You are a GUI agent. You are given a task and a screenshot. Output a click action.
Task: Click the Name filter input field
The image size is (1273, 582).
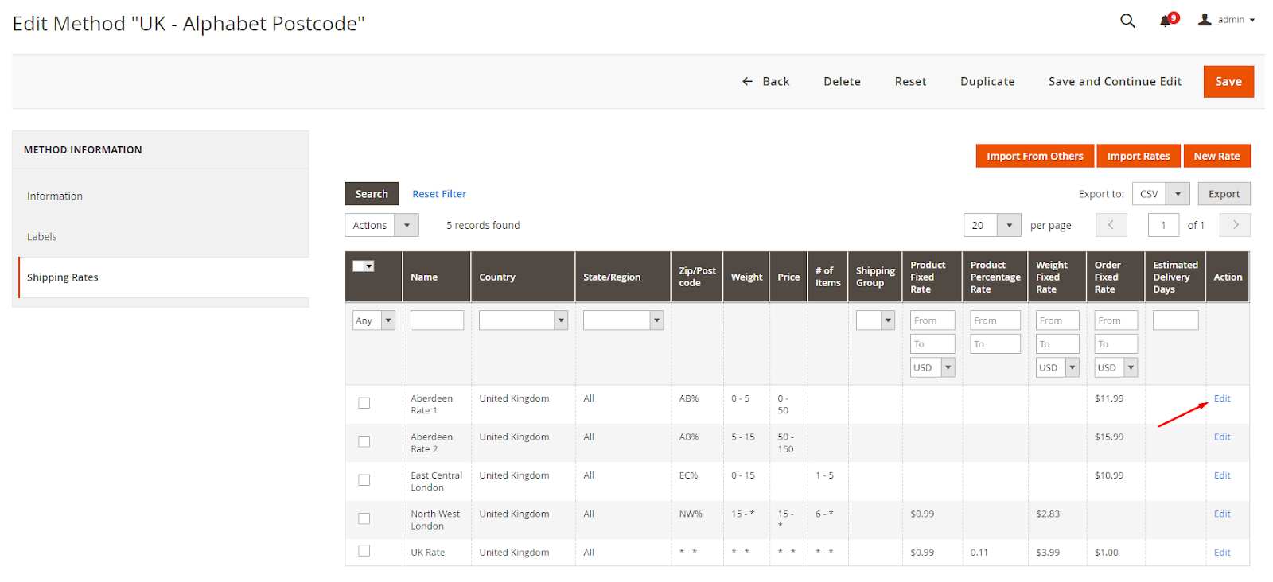point(437,320)
